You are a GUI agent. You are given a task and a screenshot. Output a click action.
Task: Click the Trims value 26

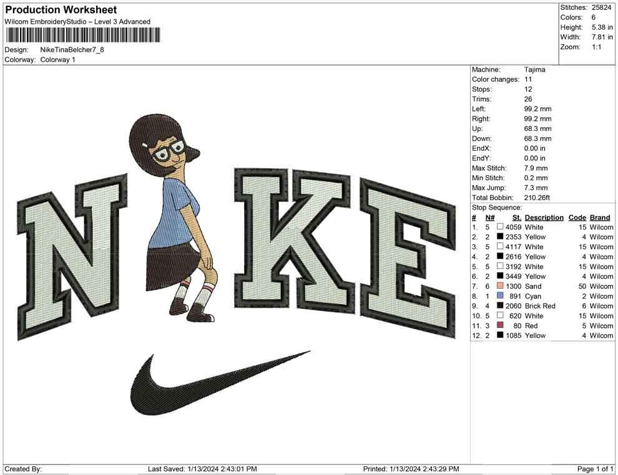point(528,98)
